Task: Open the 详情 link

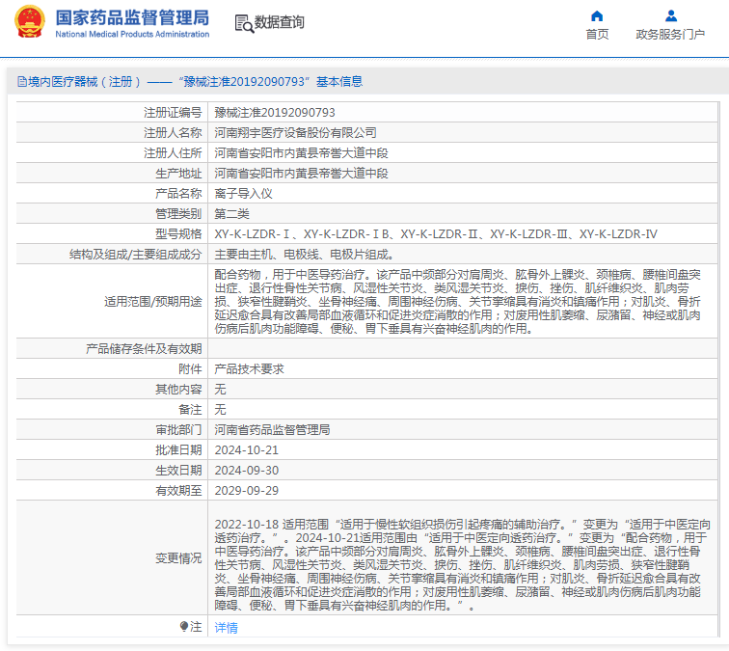Action: click(226, 627)
